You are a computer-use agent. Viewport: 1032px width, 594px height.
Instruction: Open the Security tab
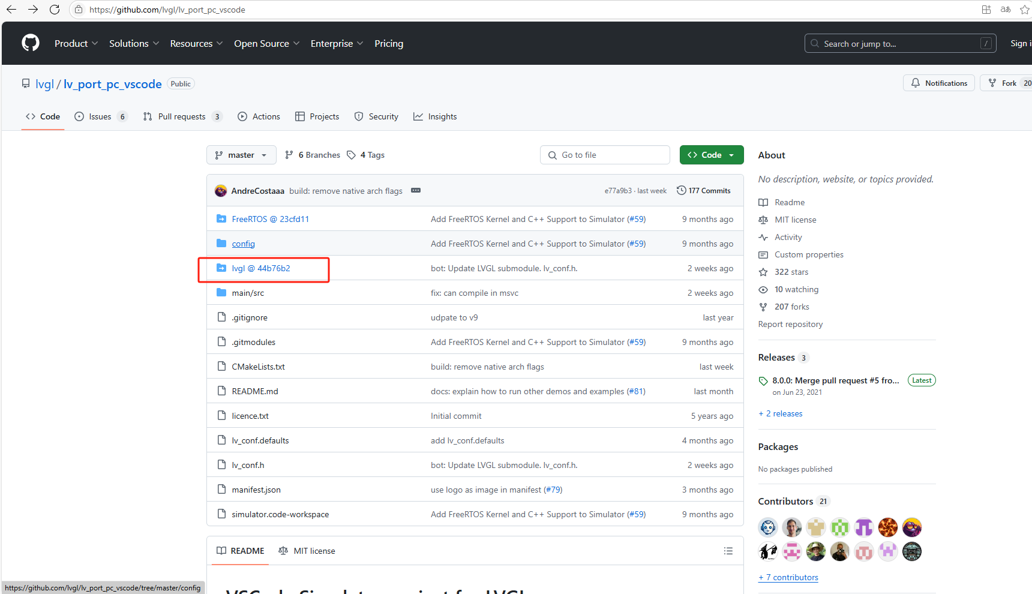click(377, 116)
